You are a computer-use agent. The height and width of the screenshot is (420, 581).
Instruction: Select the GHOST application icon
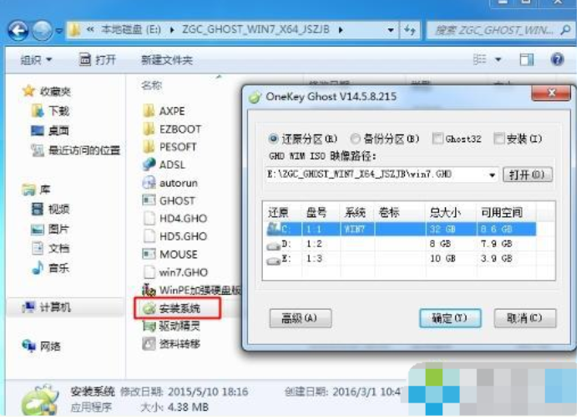tap(149, 200)
